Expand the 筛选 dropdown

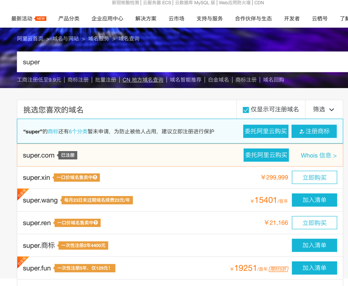(323, 109)
